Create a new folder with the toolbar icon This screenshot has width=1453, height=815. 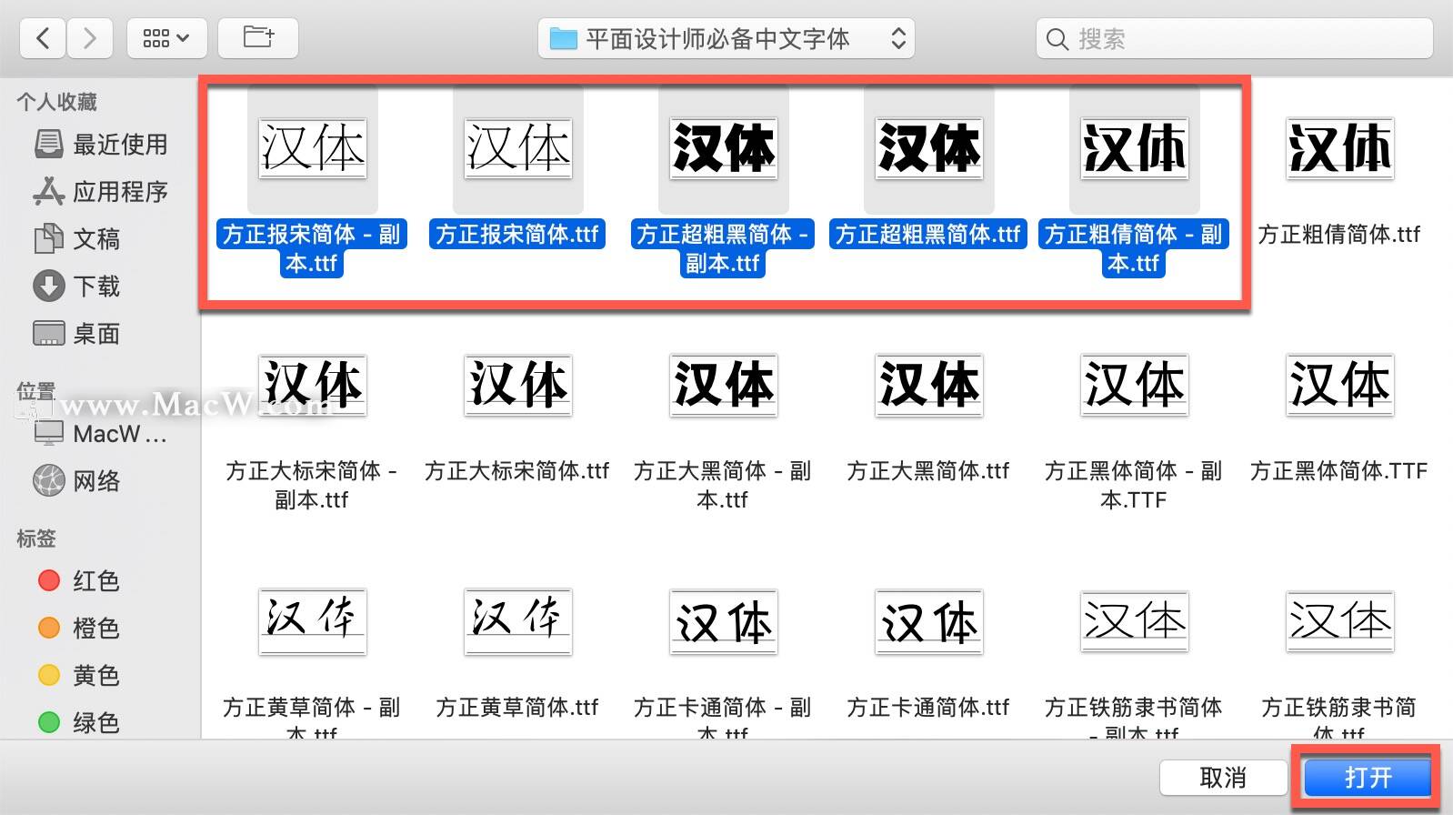tap(258, 38)
